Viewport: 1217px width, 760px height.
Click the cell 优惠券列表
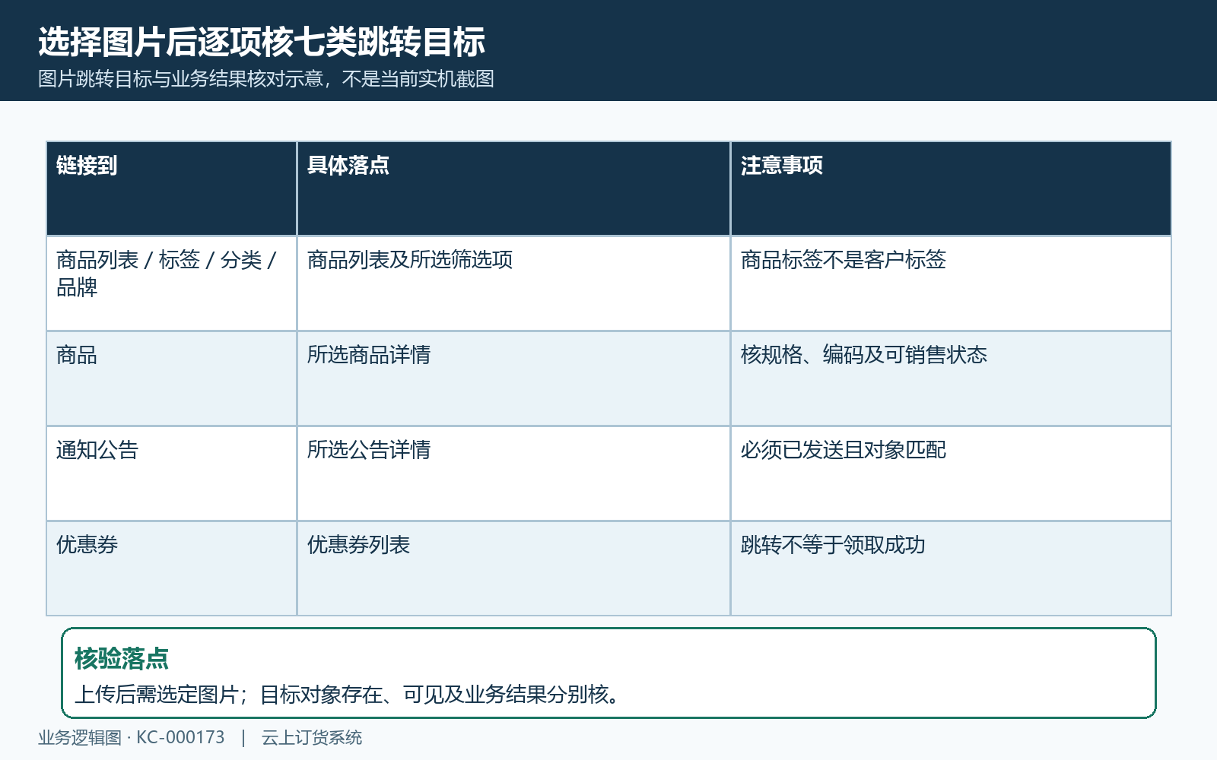pos(513,568)
